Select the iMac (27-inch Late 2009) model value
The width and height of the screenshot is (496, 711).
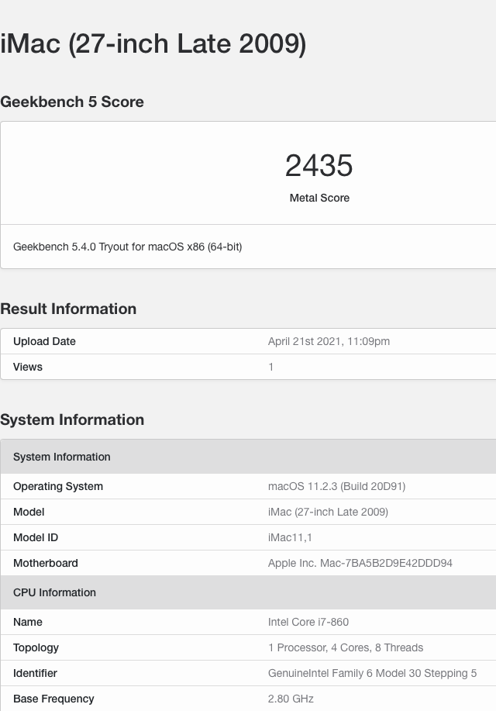(329, 512)
